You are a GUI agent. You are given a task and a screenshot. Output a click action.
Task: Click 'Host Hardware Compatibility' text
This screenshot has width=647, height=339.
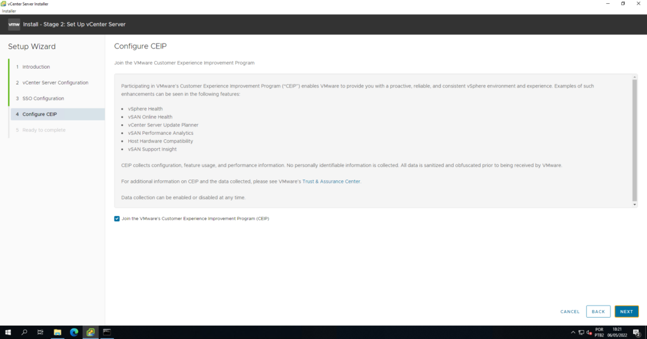160,141
